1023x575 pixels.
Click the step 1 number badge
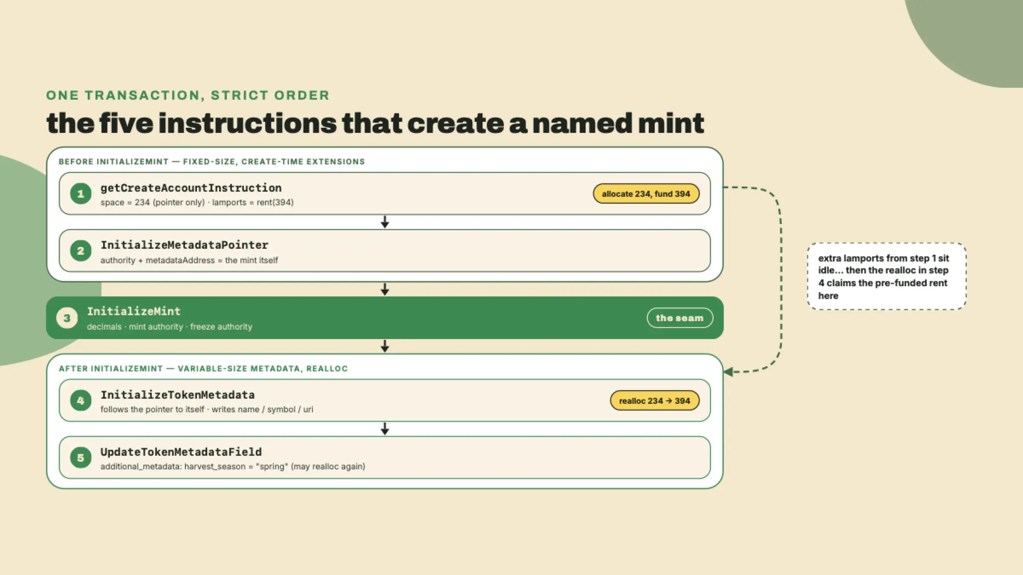(81, 194)
